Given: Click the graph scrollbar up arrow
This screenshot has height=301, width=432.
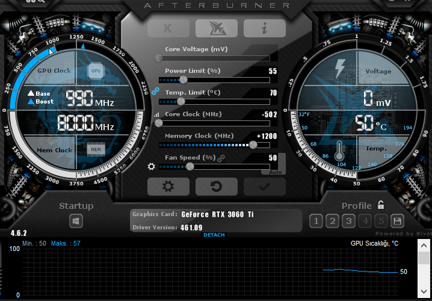Looking at the screenshot, I should 424,246.
